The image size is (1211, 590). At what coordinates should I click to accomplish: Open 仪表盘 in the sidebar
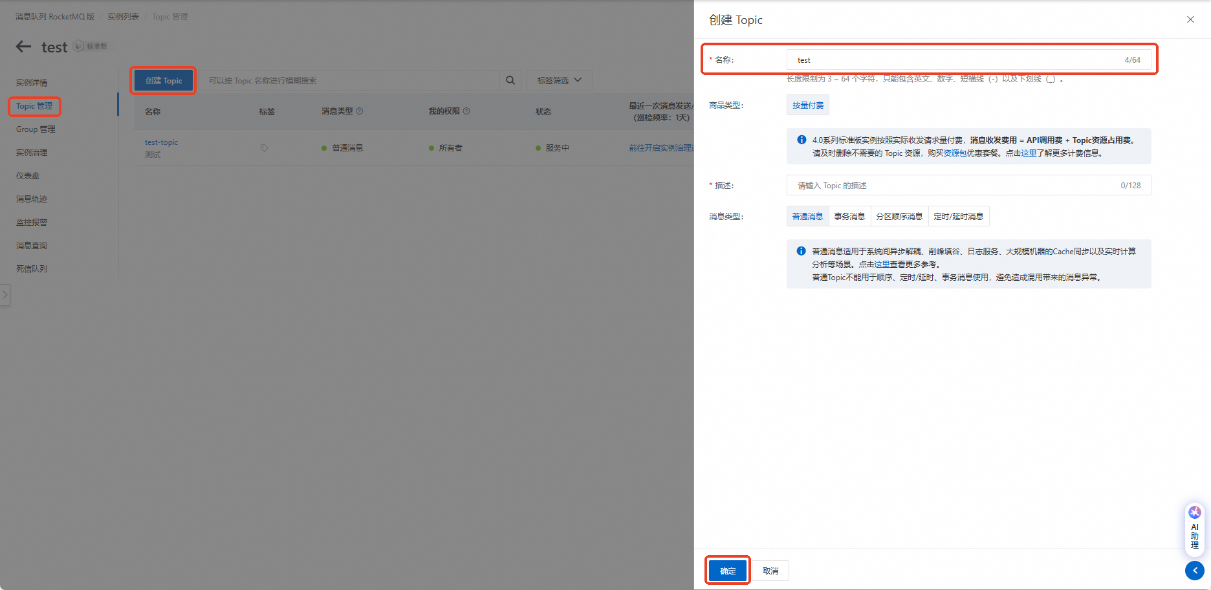[28, 176]
